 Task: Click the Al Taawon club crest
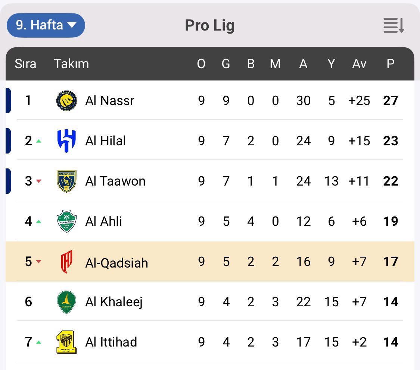(66, 181)
